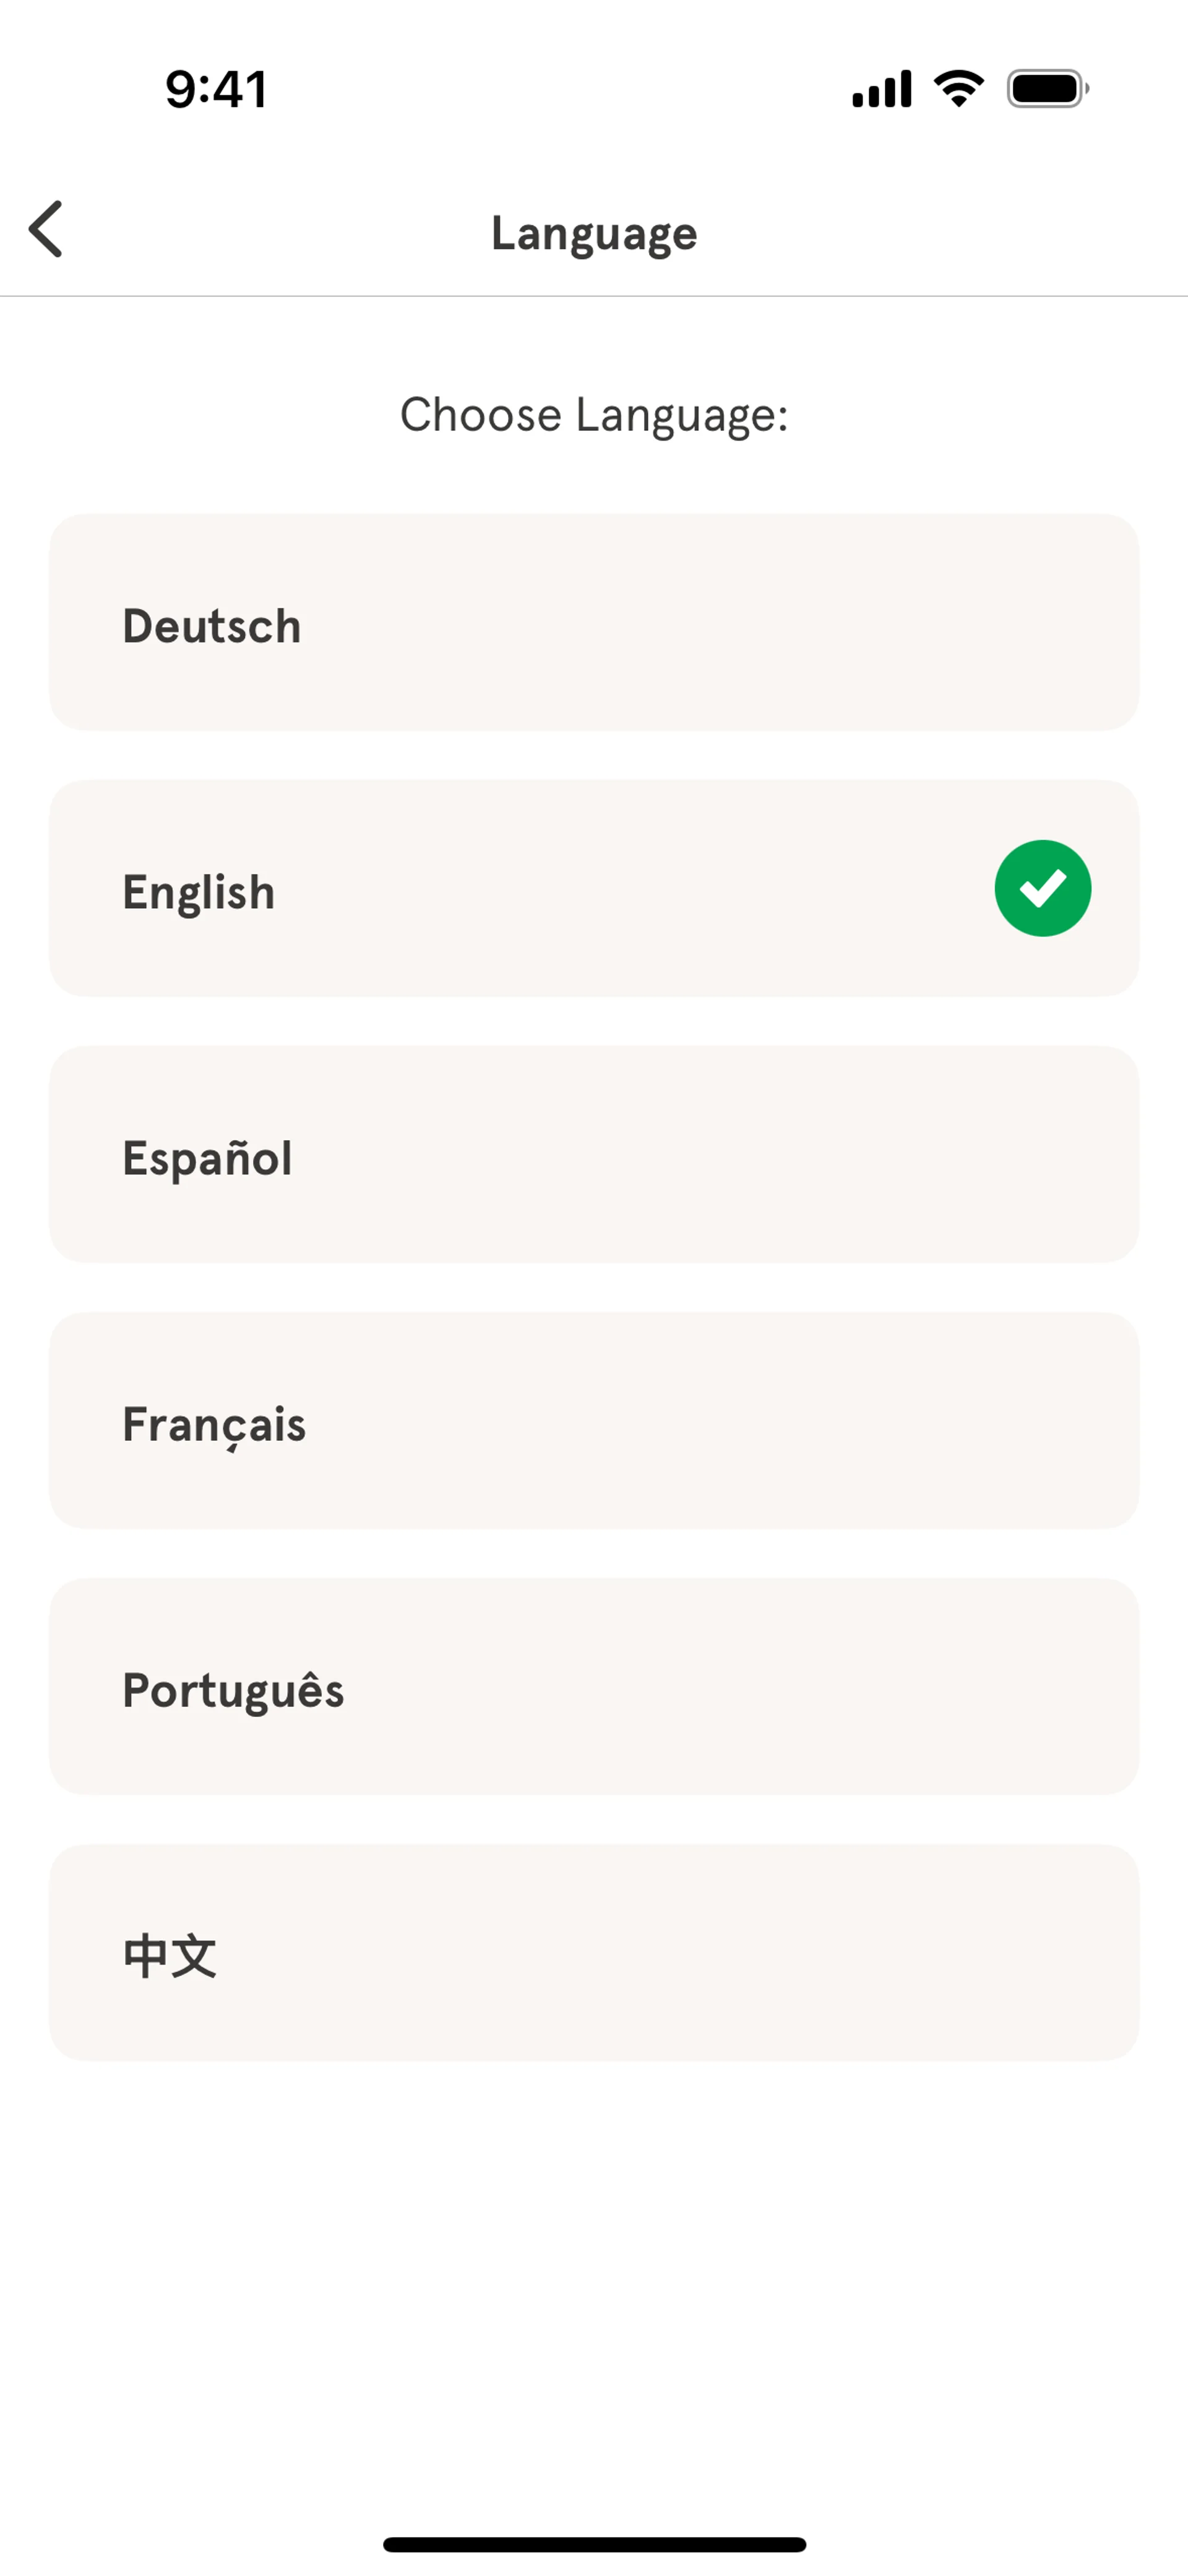Tap the cellular signal strength icon
Viewport: 1188px width, 2576px height.
(x=881, y=89)
